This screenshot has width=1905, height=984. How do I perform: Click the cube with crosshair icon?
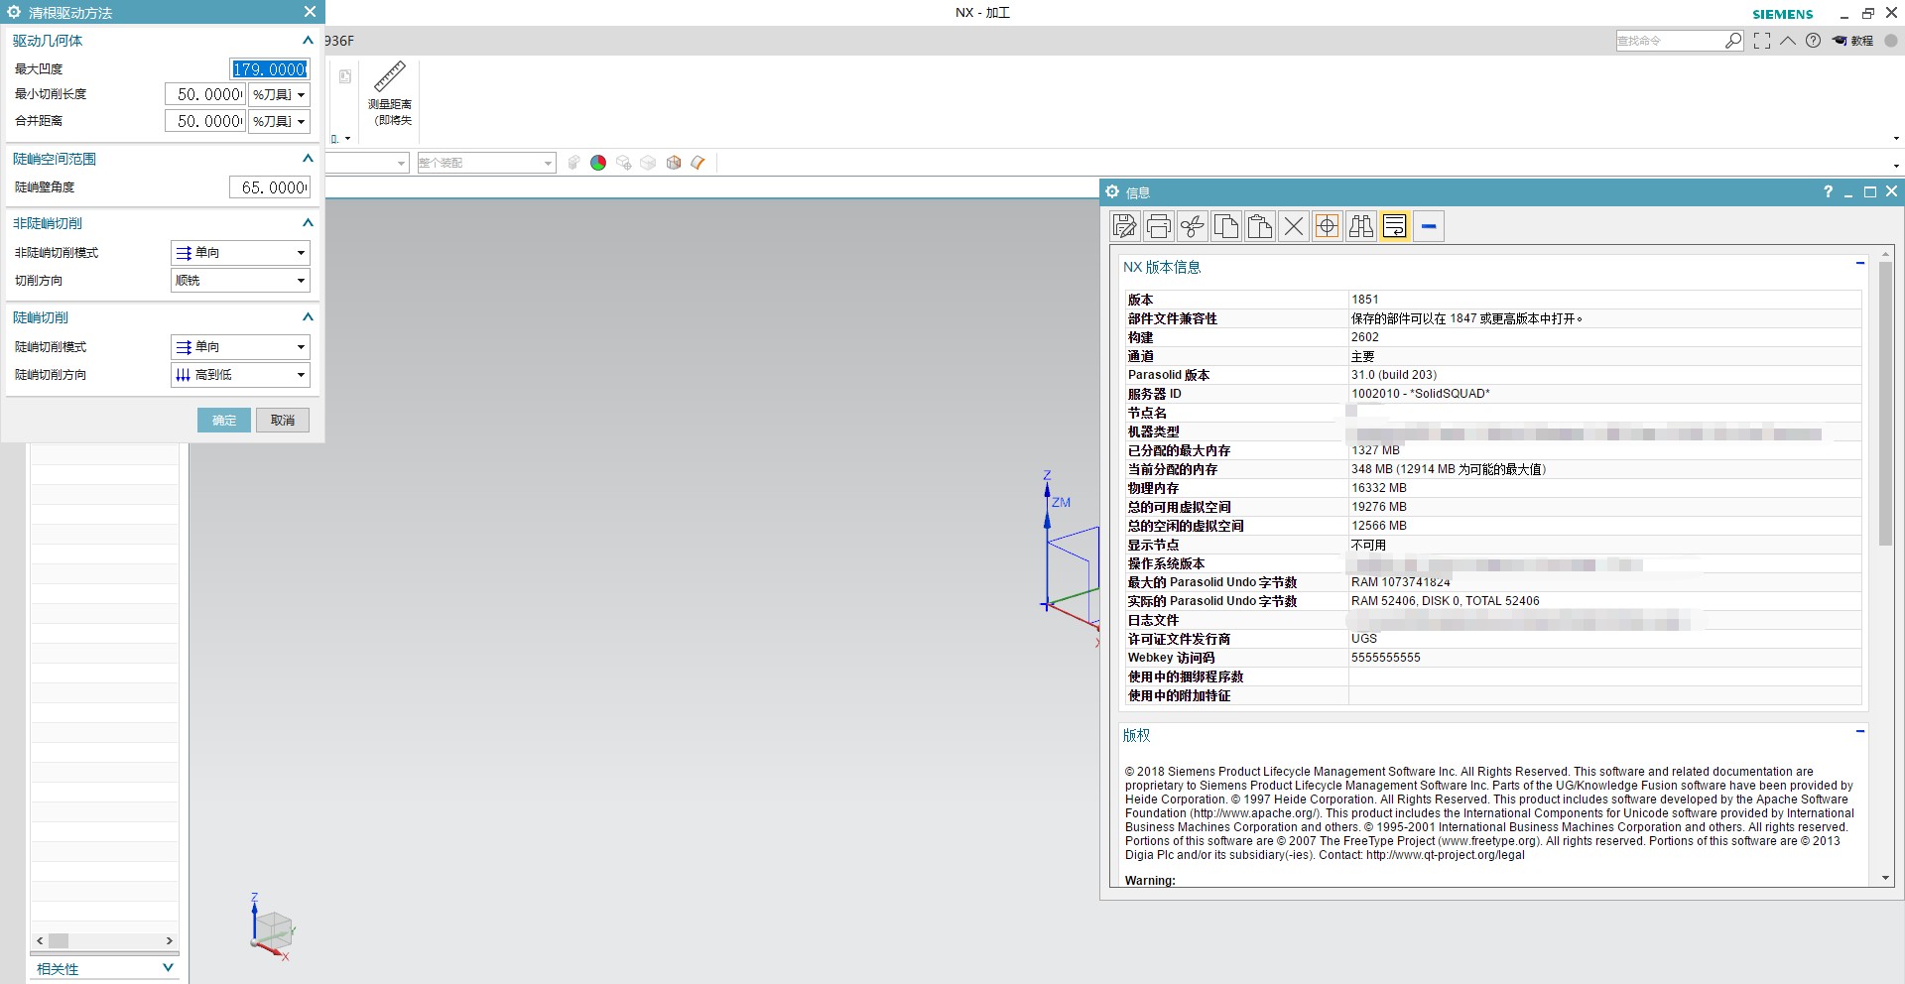coord(624,163)
